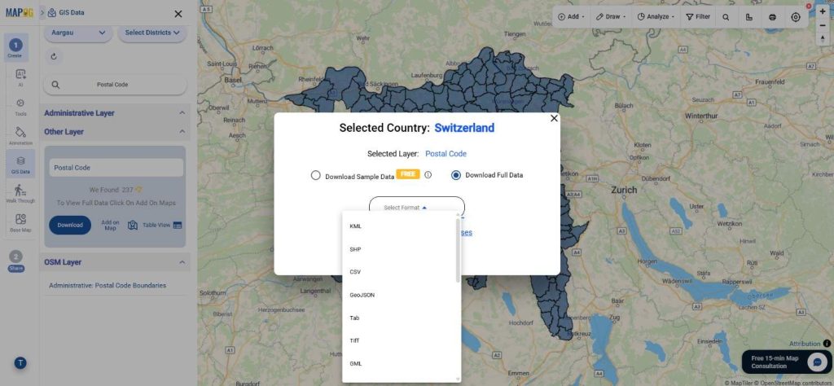The width and height of the screenshot is (834, 386).
Task: Select Download Full Data radio button
Action: tap(456, 175)
